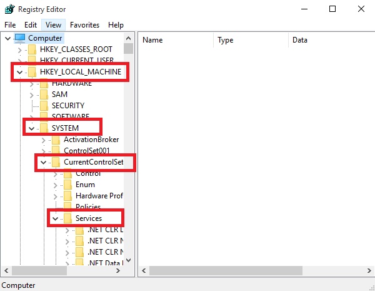Open the Favorites menu
375x291 pixels.
[x=84, y=25]
